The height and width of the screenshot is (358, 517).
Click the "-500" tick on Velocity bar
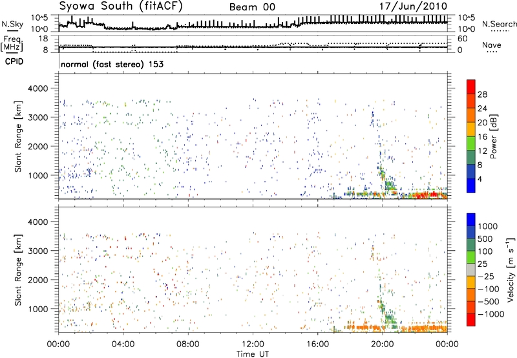489,301
